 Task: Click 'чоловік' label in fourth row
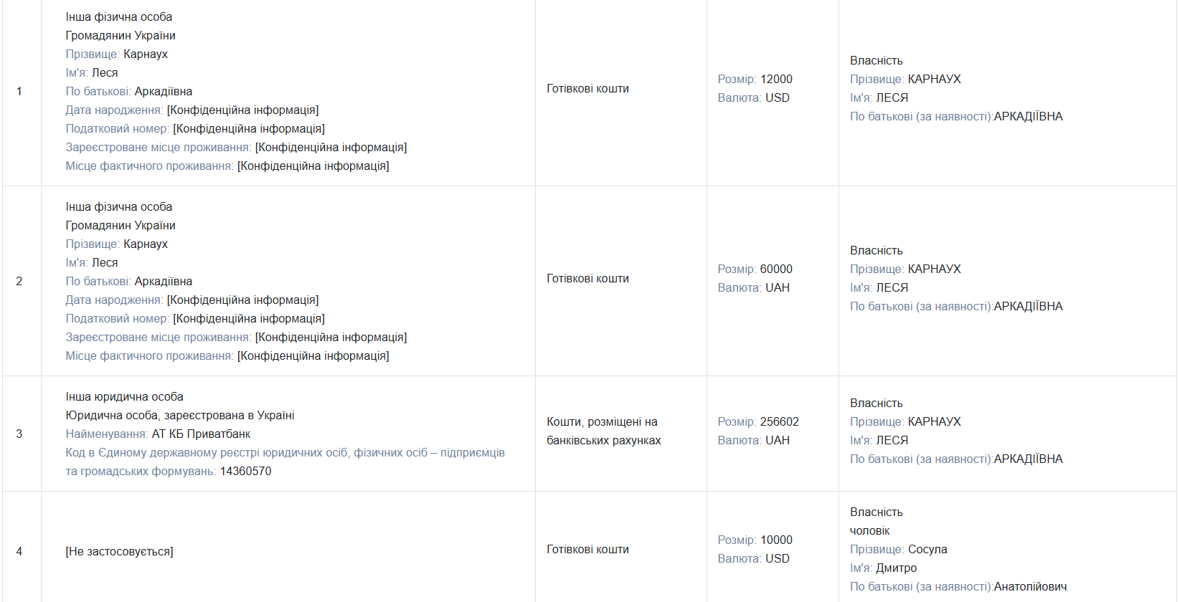[x=869, y=530]
